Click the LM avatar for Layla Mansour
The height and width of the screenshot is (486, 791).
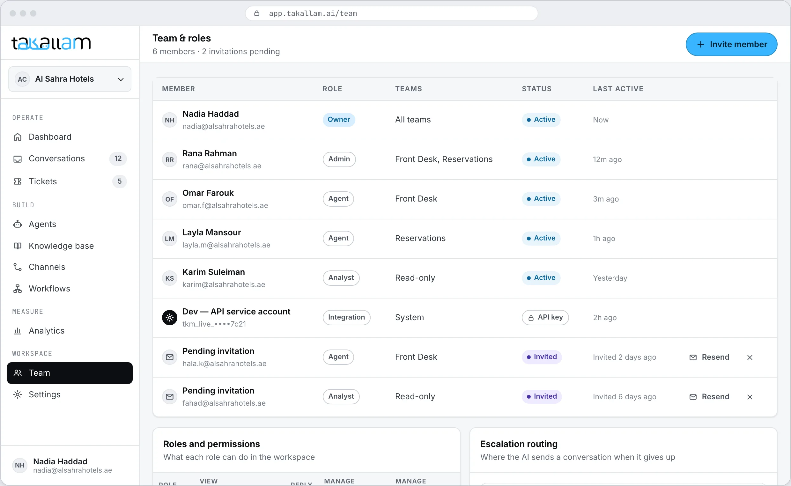tap(170, 239)
